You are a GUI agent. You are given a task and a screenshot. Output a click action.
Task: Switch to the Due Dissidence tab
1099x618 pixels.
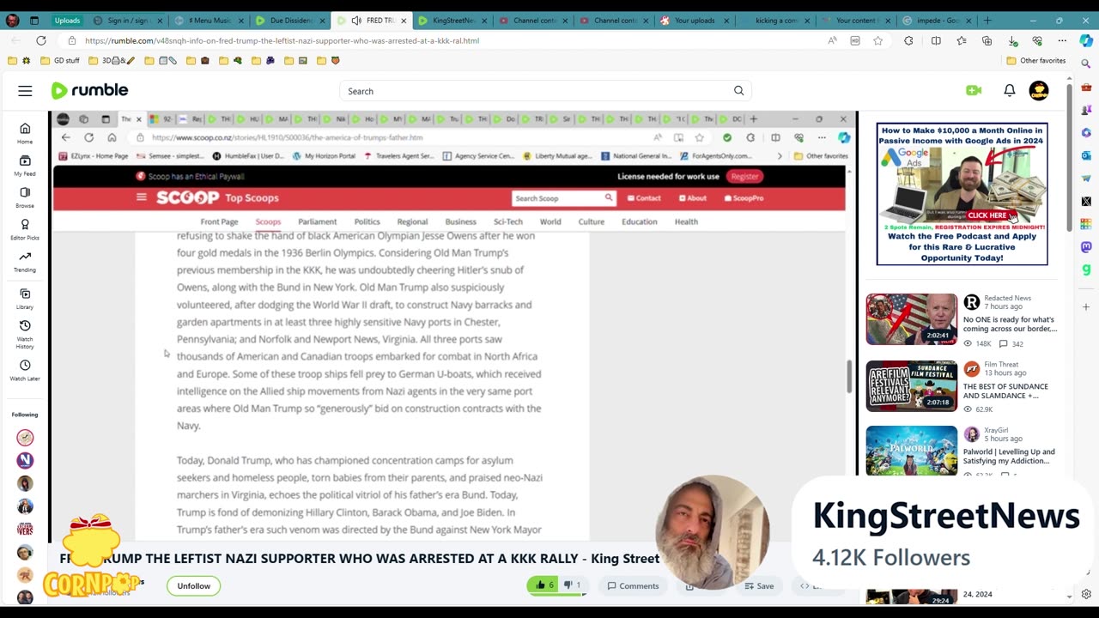coord(292,20)
